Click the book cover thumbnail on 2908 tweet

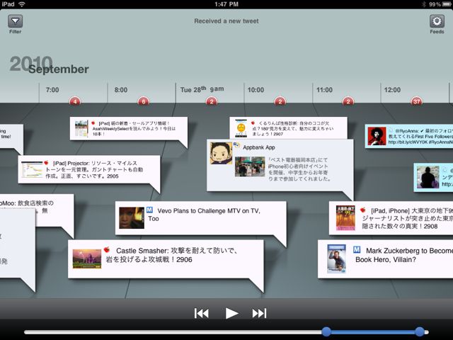pyautogui.click(x=345, y=217)
